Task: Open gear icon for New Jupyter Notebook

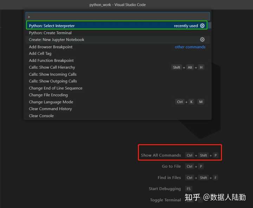Action: point(202,40)
